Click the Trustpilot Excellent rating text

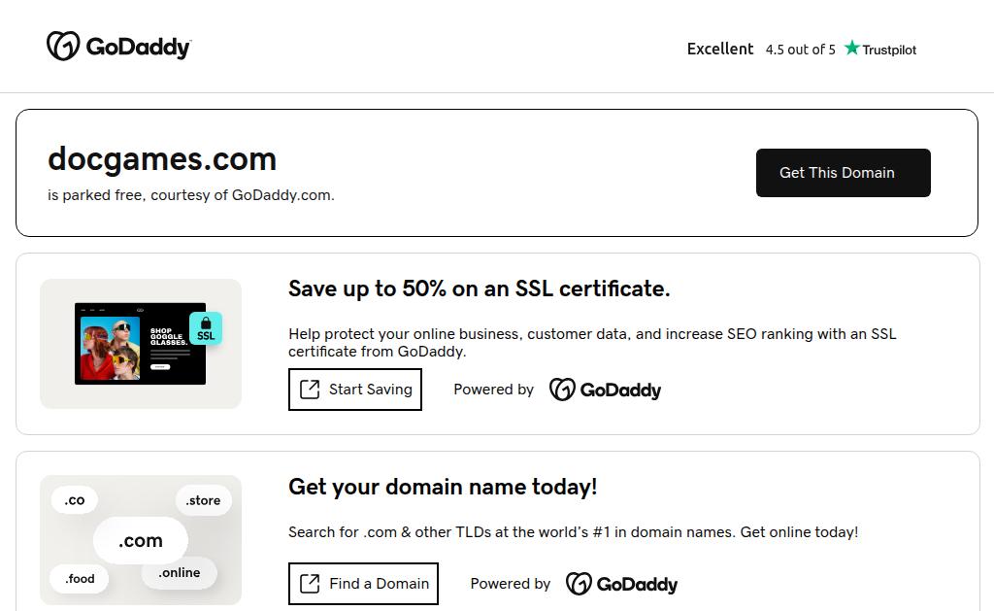click(720, 49)
